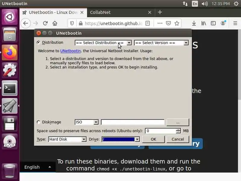Image resolution: width=241 pixels, height=181 pixels.
Task: Browse for disk image file button
Action: pos(178,122)
